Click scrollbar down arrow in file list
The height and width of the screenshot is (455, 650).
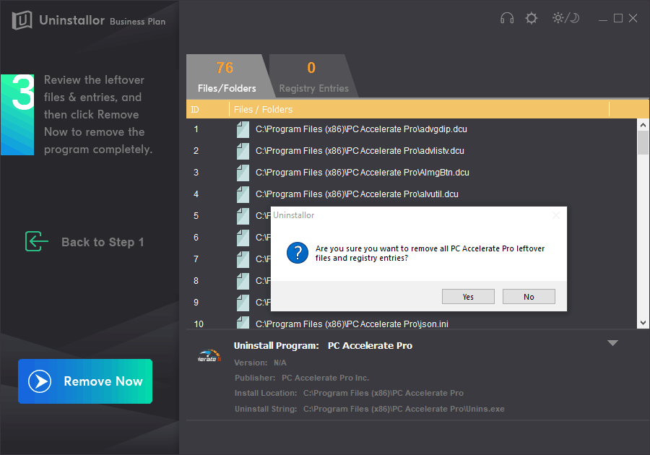[643, 323]
